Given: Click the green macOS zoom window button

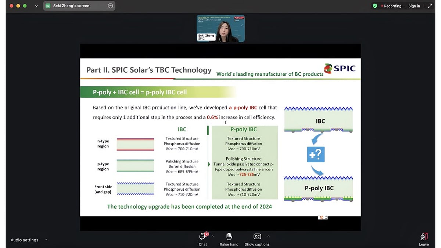Looking at the screenshot, I should pyautogui.click(x=25, y=6).
